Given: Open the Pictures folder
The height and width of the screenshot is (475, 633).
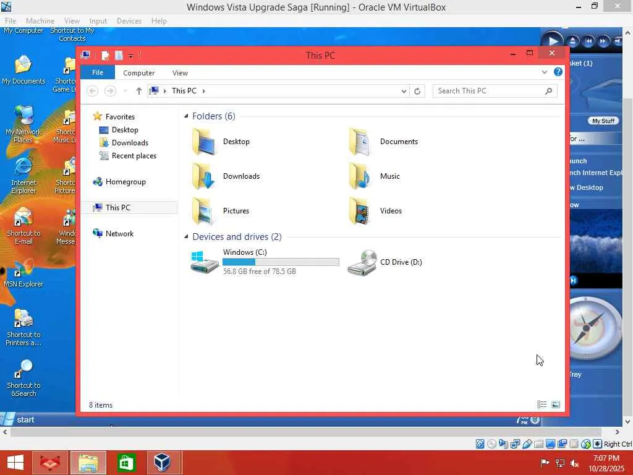Looking at the screenshot, I should coord(221,211).
